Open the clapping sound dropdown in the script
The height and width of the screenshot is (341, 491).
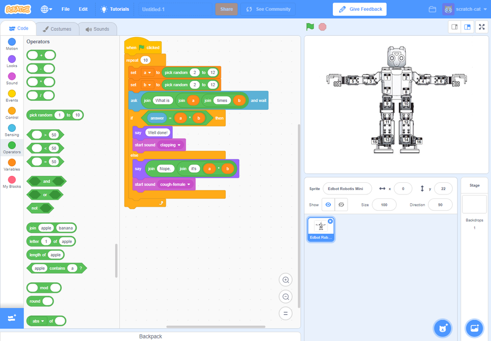click(x=170, y=145)
